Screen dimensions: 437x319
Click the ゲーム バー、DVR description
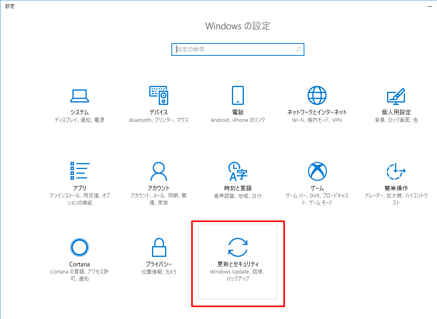317,199
